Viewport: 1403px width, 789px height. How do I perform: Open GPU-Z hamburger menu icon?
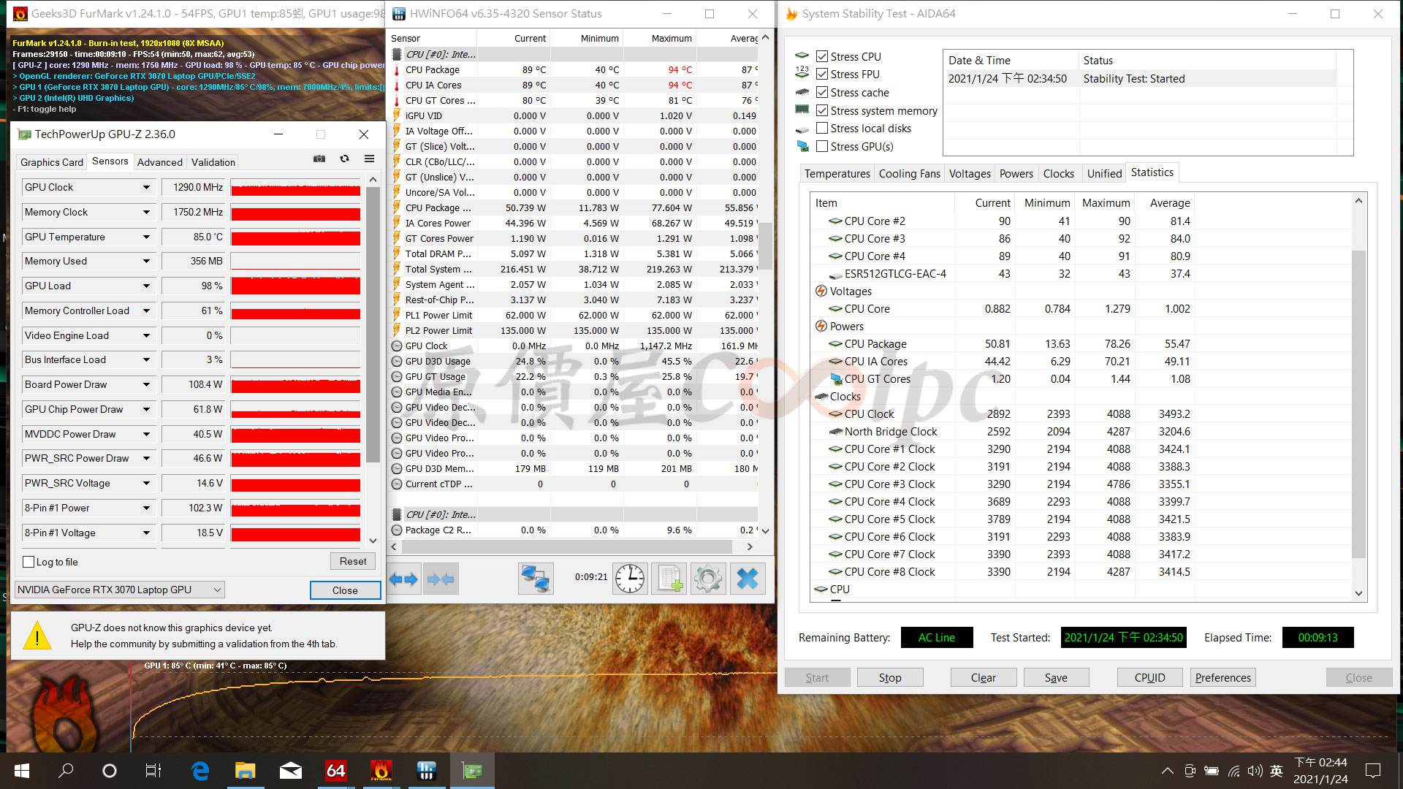click(370, 159)
